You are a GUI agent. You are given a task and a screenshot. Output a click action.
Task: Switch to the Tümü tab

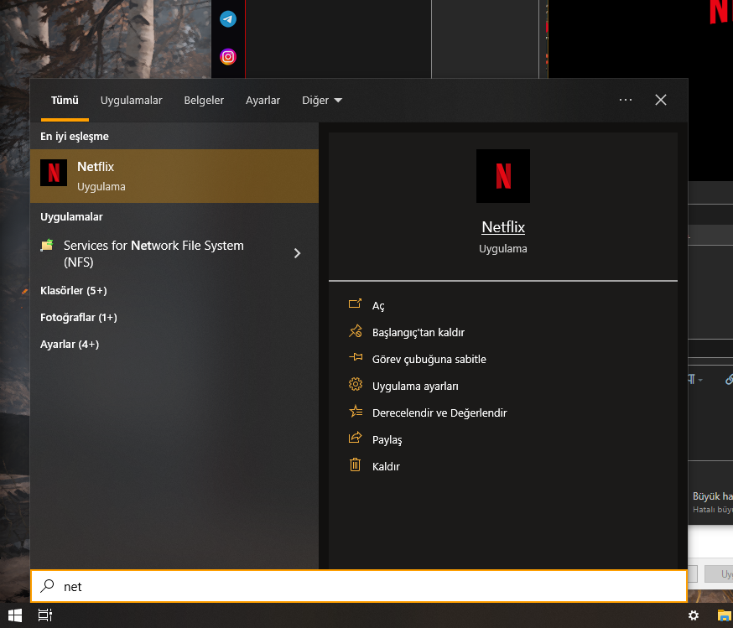point(65,101)
